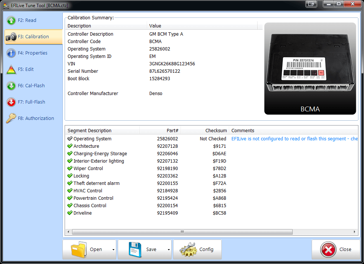
Task: Click the BCMA controller photo thumbnail
Action: 310,69
